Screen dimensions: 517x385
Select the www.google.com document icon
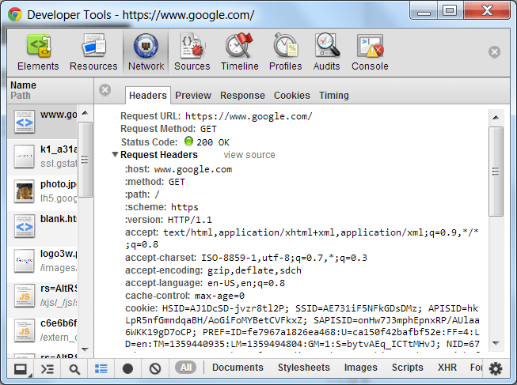[25, 123]
